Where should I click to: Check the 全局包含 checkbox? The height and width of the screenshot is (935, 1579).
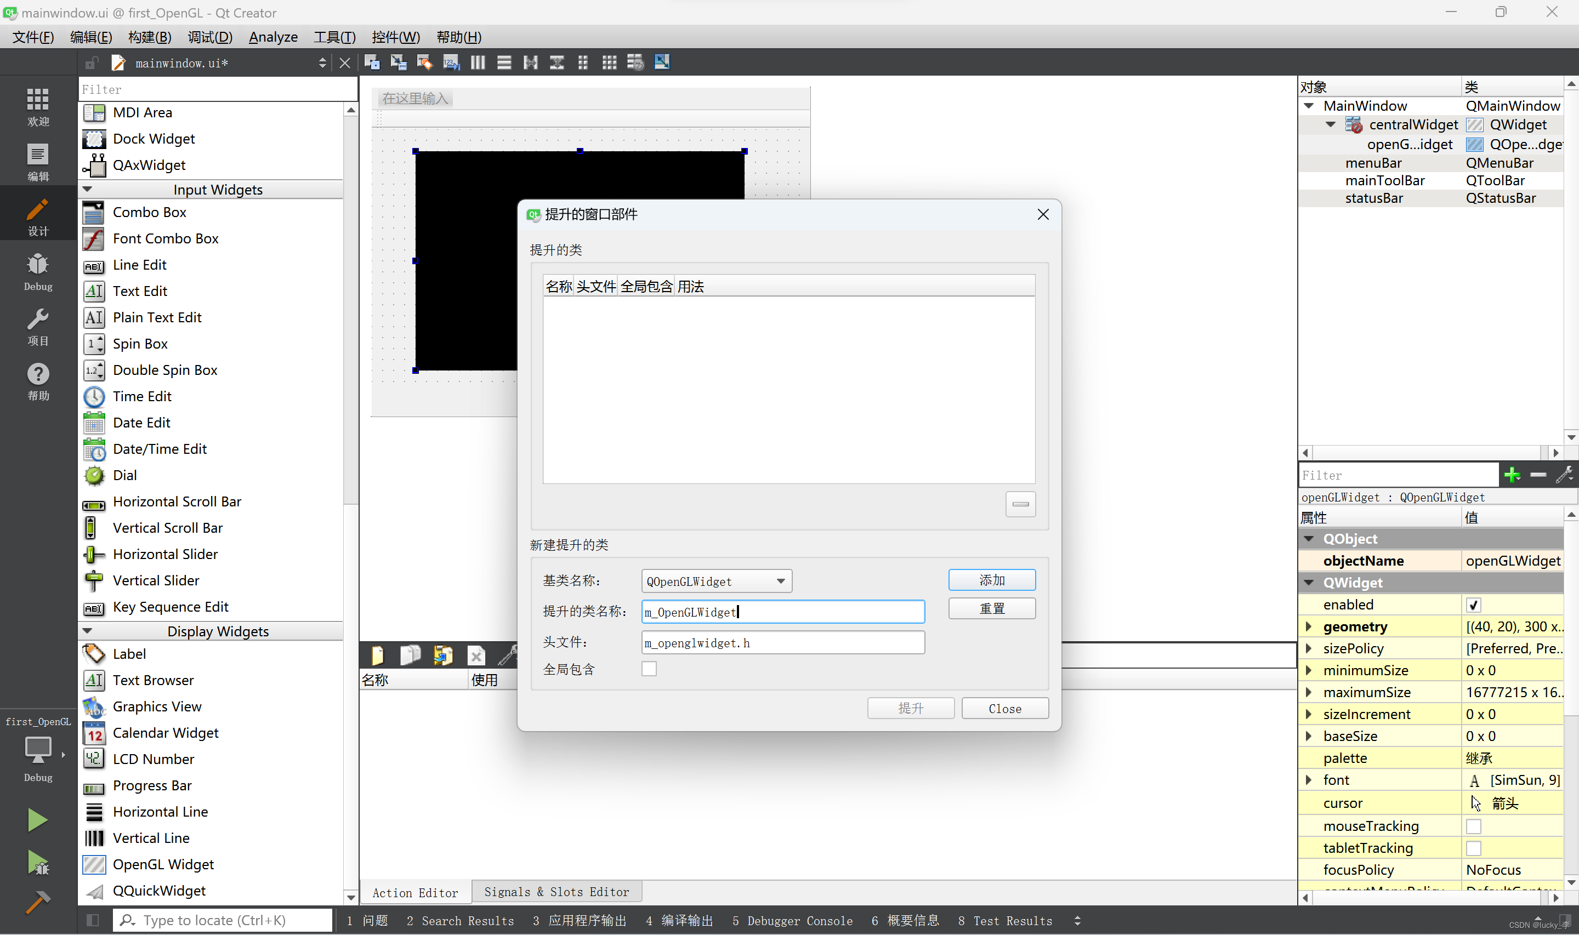(x=649, y=669)
